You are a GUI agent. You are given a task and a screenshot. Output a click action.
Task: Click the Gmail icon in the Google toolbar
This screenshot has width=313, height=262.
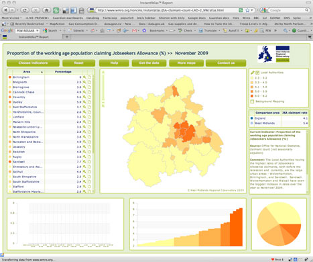pos(134,31)
